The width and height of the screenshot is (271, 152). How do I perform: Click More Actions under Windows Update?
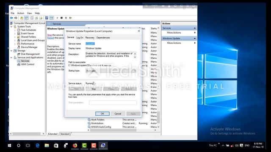click(x=174, y=43)
